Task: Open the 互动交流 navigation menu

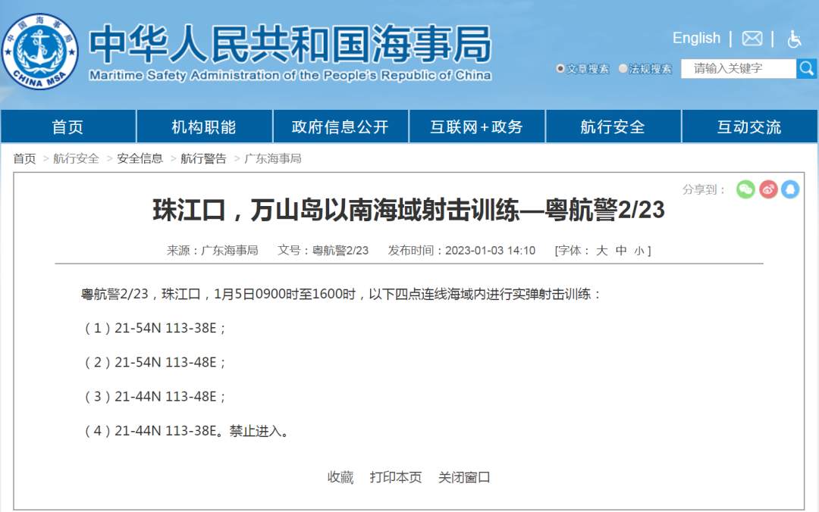Action: click(749, 127)
